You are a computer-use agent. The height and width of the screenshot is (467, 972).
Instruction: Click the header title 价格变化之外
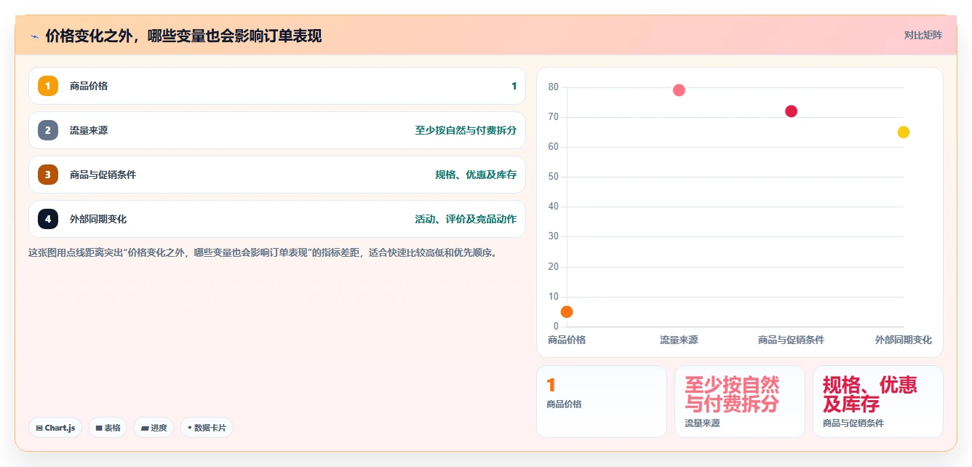click(x=183, y=36)
